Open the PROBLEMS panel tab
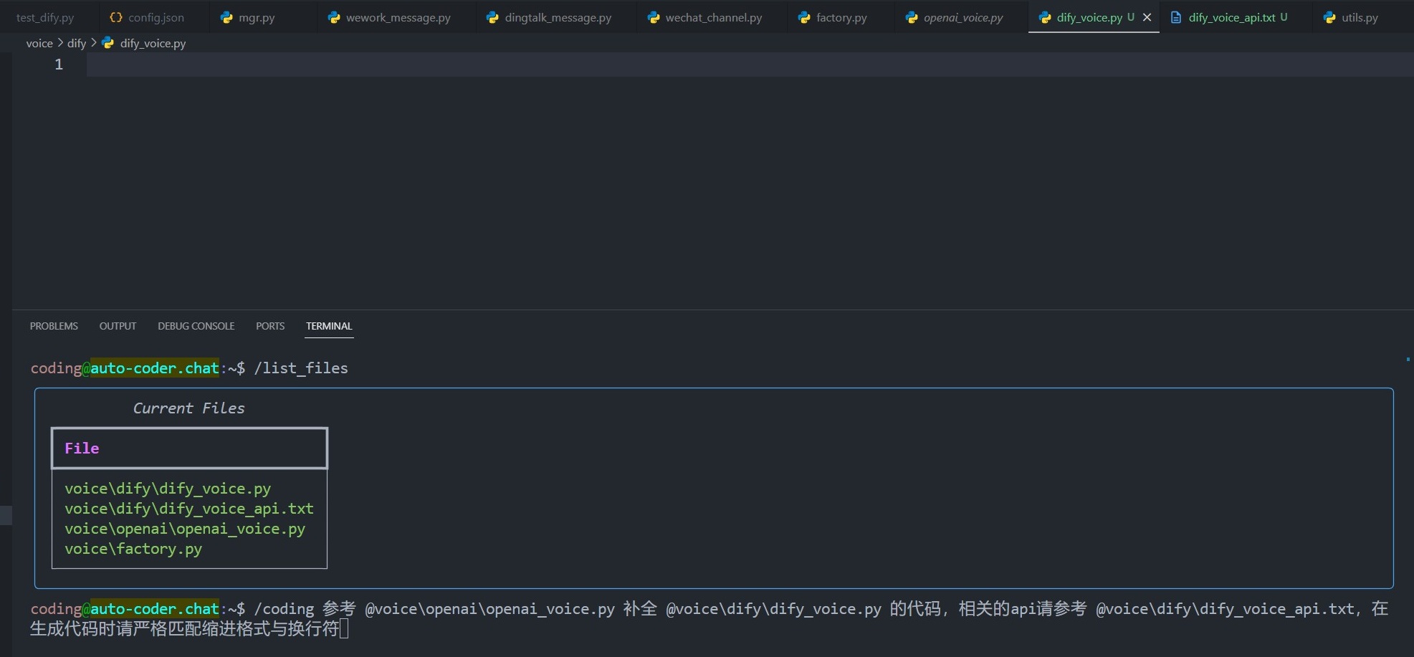Viewport: 1414px width, 657px height. point(54,326)
